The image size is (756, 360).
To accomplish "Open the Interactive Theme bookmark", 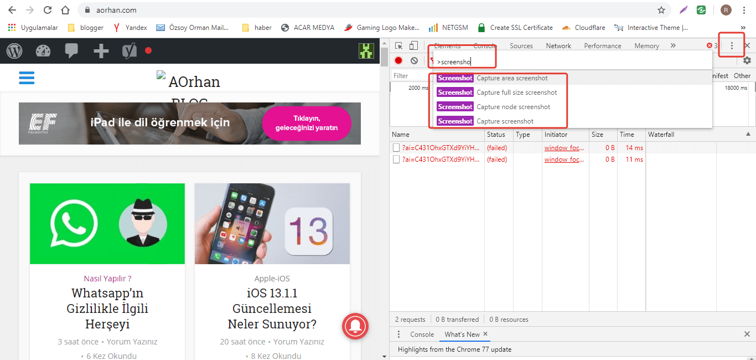I will pyautogui.click(x=651, y=28).
